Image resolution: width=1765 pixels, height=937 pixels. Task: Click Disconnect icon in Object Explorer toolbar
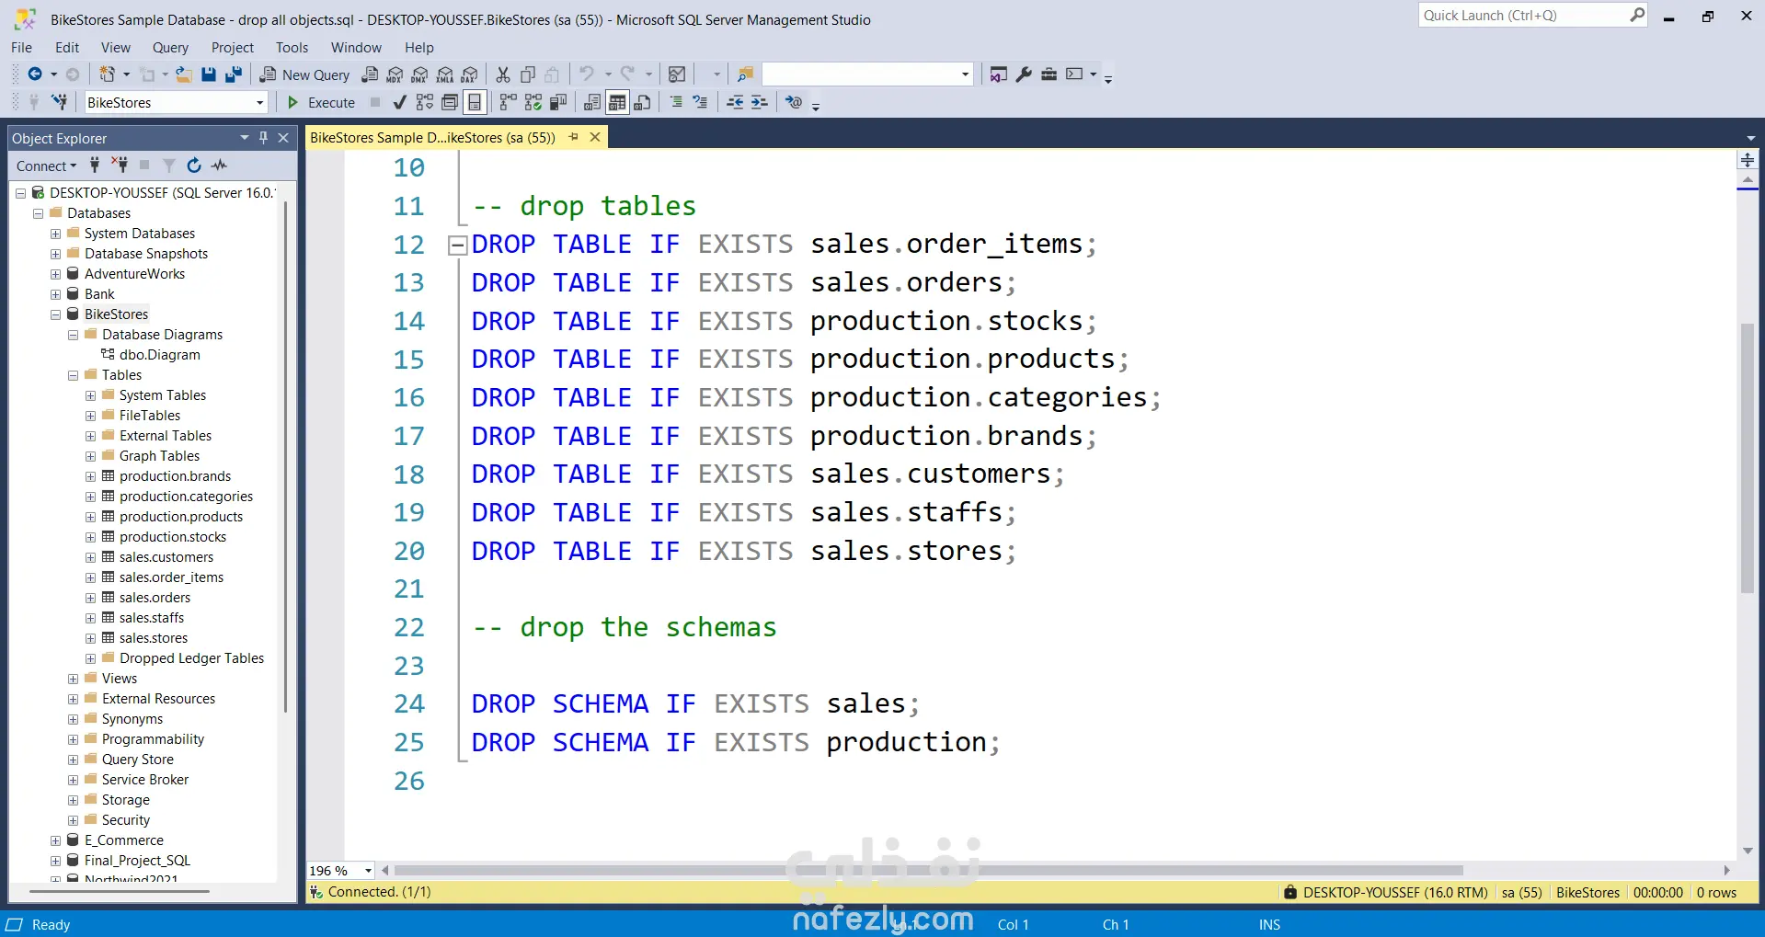coord(120,166)
